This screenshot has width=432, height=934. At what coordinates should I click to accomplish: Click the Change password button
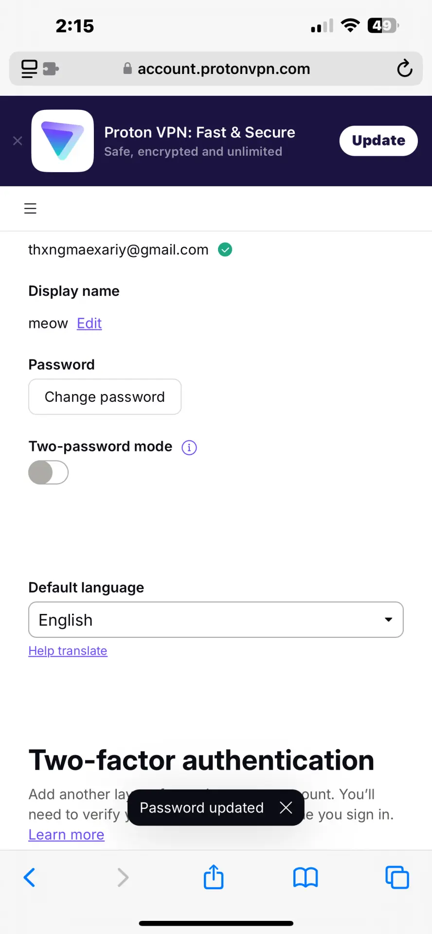tap(105, 397)
